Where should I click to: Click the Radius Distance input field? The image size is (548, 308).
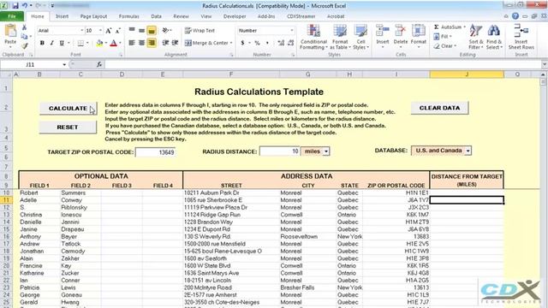[279, 151]
